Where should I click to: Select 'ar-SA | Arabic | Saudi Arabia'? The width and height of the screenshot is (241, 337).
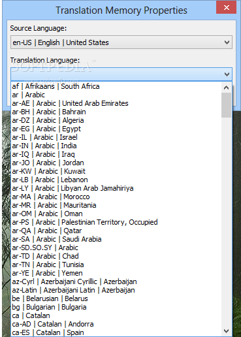coord(116,239)
